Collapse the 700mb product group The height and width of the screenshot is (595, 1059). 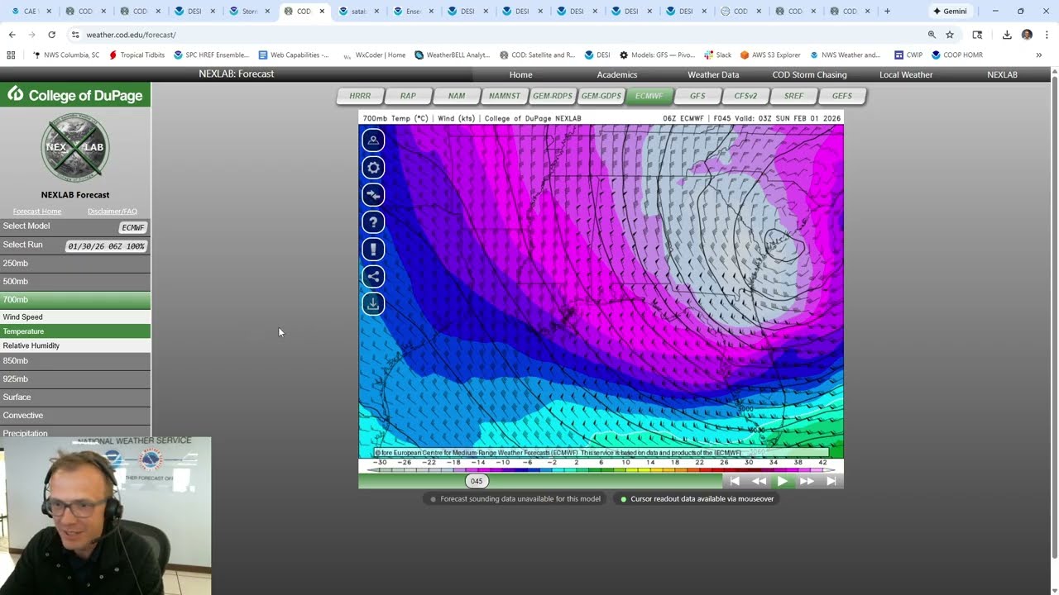[75, 300]
